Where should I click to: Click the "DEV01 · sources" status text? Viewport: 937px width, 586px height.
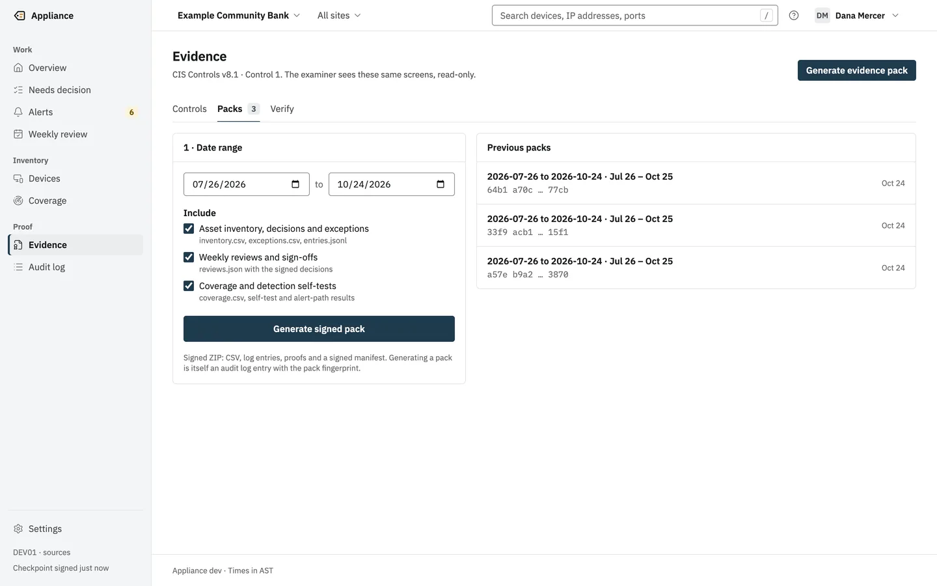pyautogui.click(x=42, y=552)
